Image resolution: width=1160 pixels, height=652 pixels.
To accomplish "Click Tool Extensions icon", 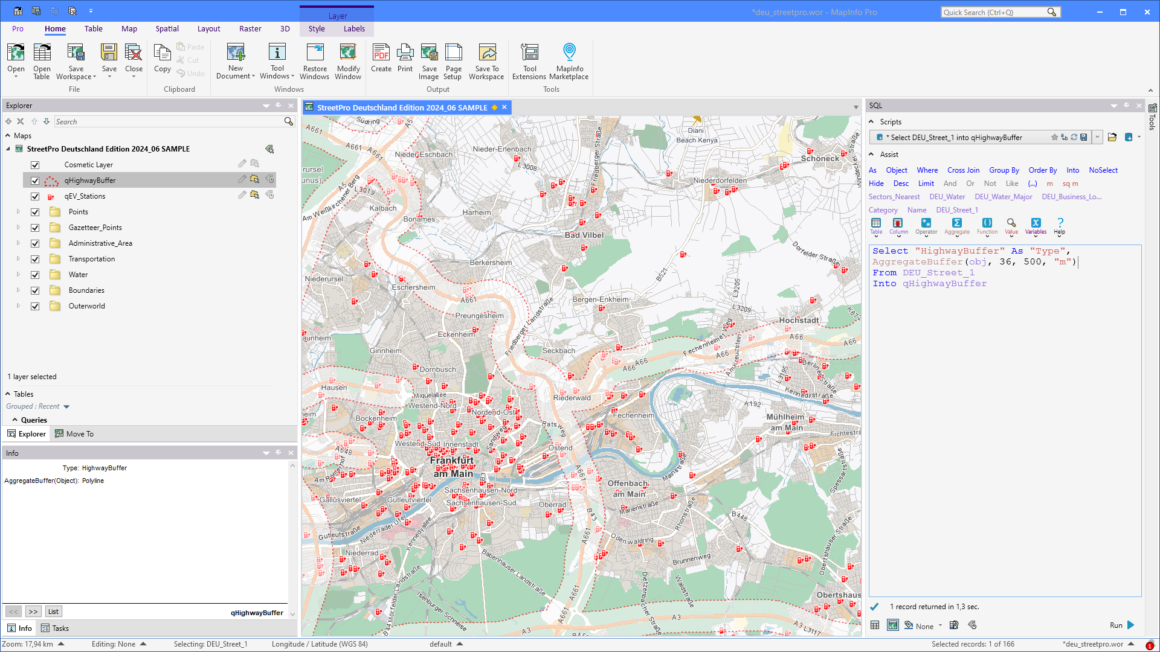I will 529,61.
